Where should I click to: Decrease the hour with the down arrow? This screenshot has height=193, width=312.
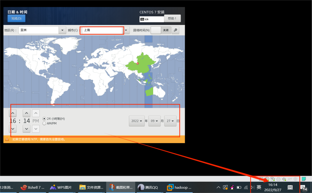coord(13,129)
